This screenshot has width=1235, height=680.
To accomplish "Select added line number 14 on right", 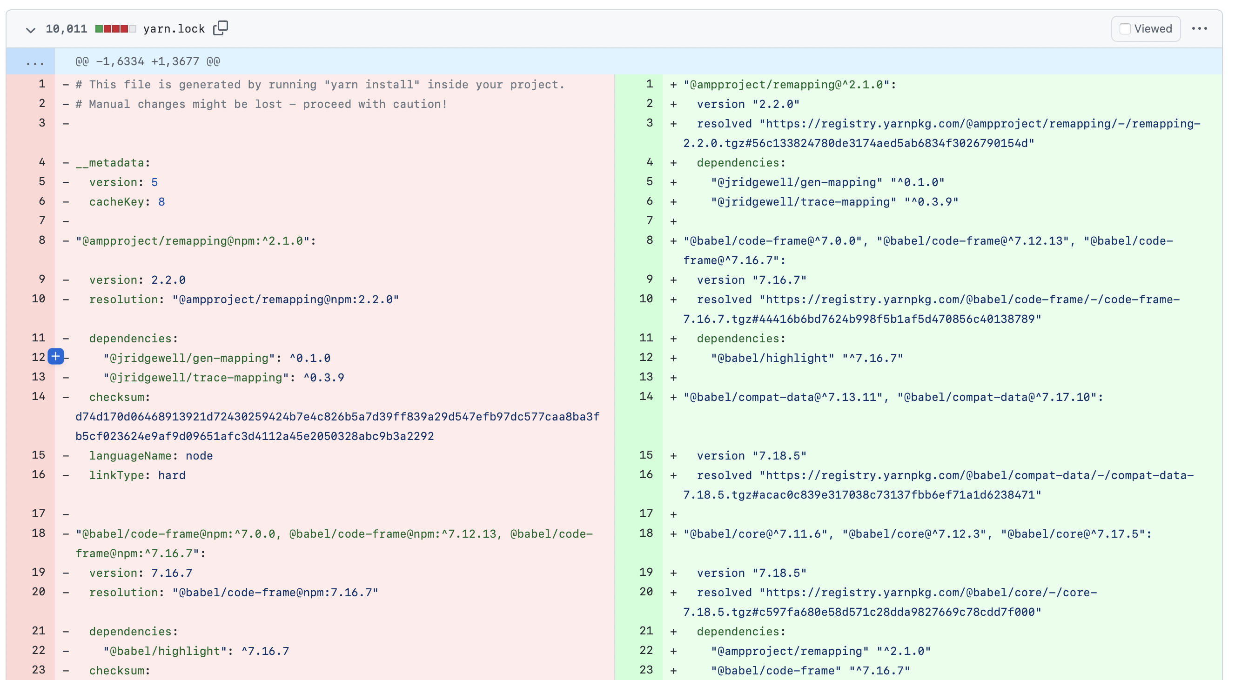I will pos(646,397).
